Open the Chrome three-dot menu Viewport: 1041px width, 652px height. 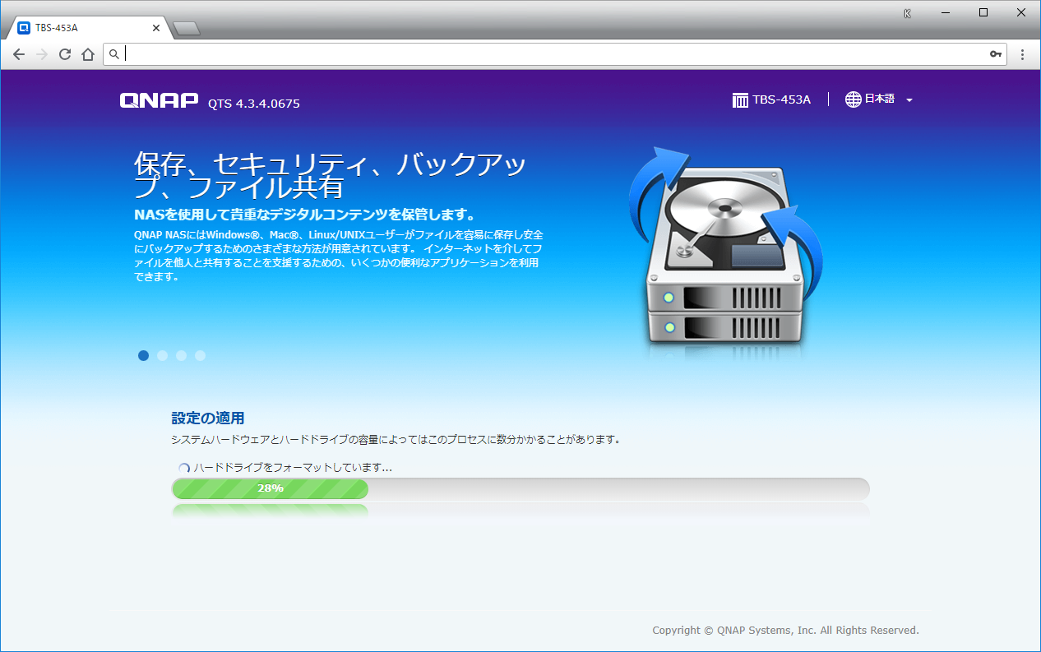1022,54
